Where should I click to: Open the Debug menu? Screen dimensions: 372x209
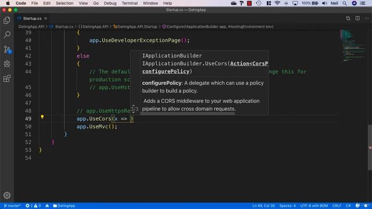[x=110, y=3]
